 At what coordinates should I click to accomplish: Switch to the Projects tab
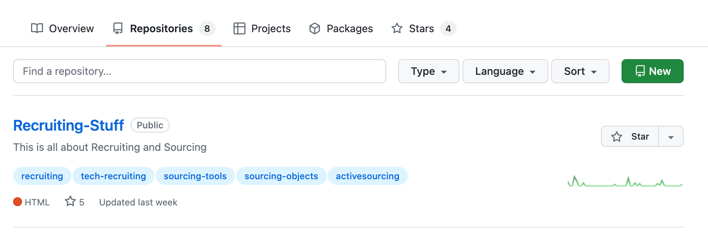(x=262, y=28)
